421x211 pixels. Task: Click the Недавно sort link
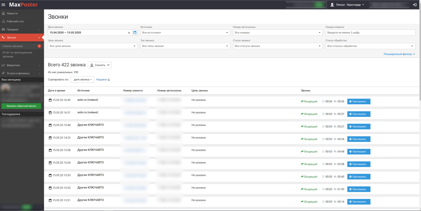pos(101,80)
